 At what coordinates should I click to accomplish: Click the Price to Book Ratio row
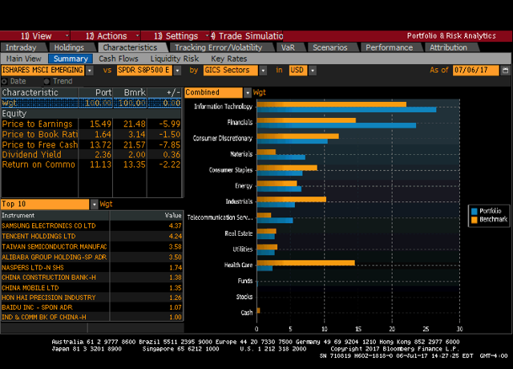click(91, 135)
